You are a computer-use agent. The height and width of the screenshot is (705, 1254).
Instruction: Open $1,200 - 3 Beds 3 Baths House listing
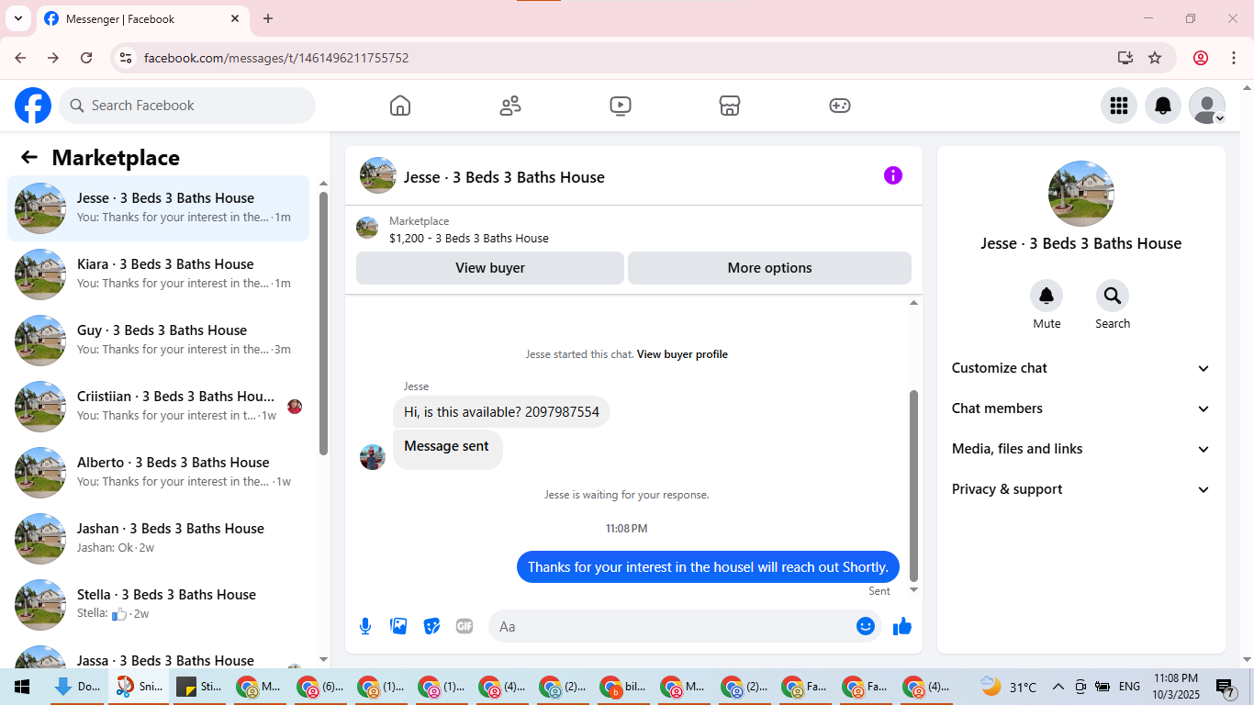pos(469,239)
